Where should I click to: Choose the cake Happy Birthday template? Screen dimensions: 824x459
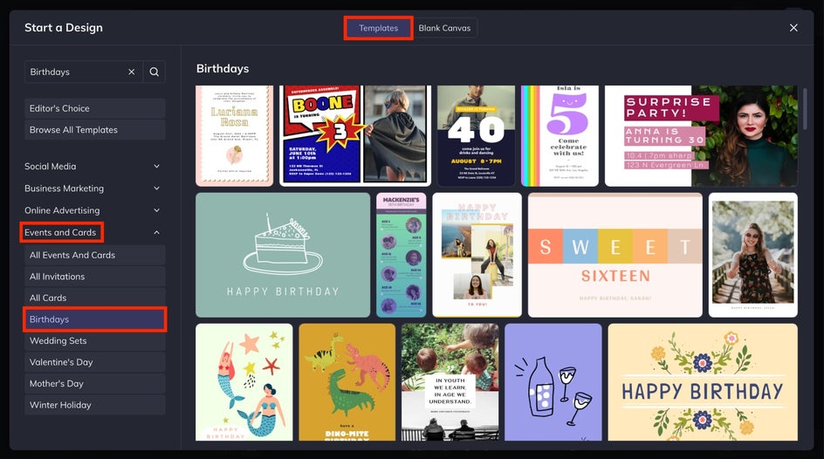point(283,255)
